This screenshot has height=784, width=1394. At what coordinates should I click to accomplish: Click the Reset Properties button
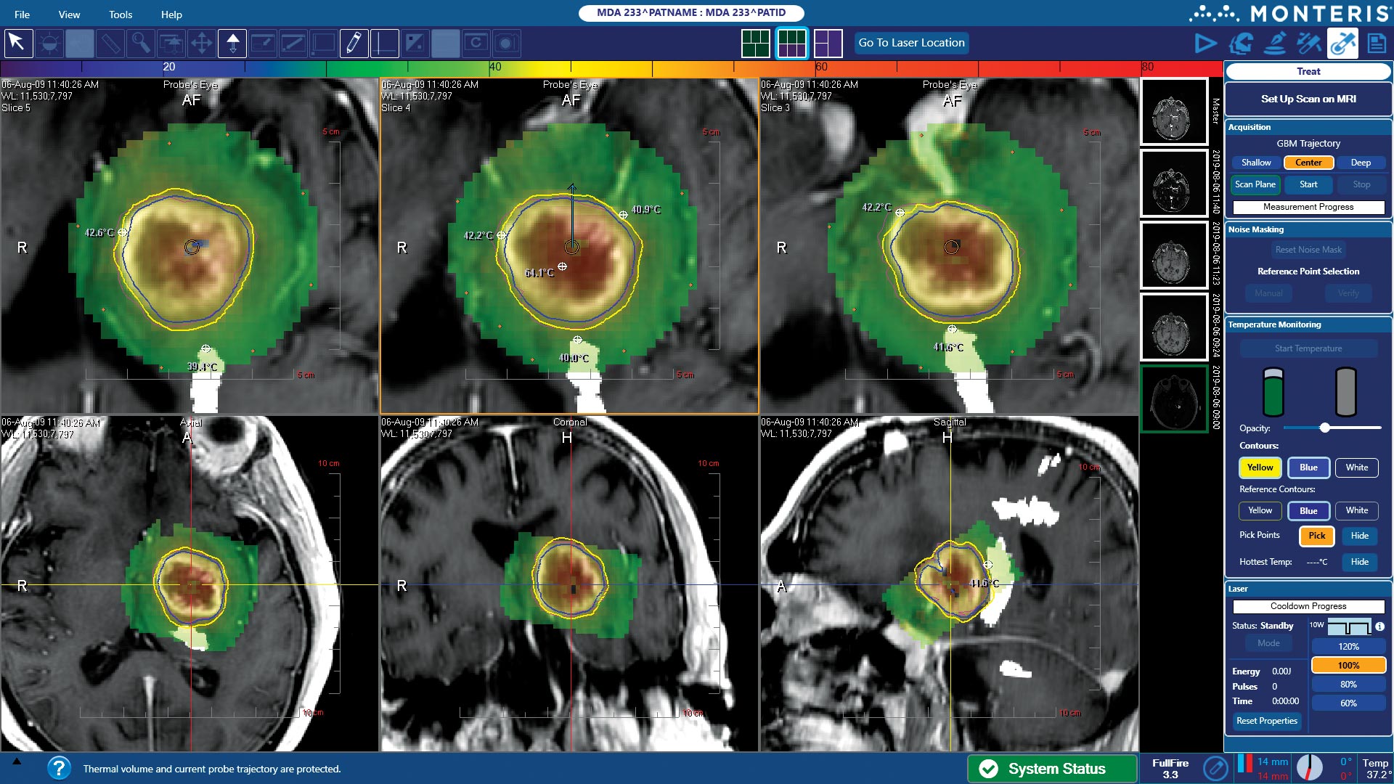point(1267,721)
